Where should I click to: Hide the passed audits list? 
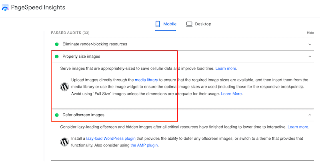click(310, 33)
